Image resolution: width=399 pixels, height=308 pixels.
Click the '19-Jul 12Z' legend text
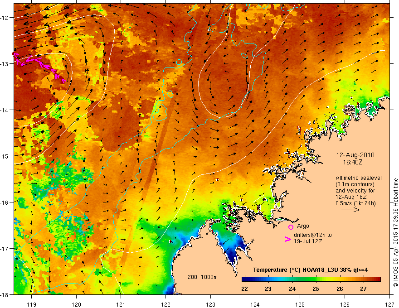[308, 241]
